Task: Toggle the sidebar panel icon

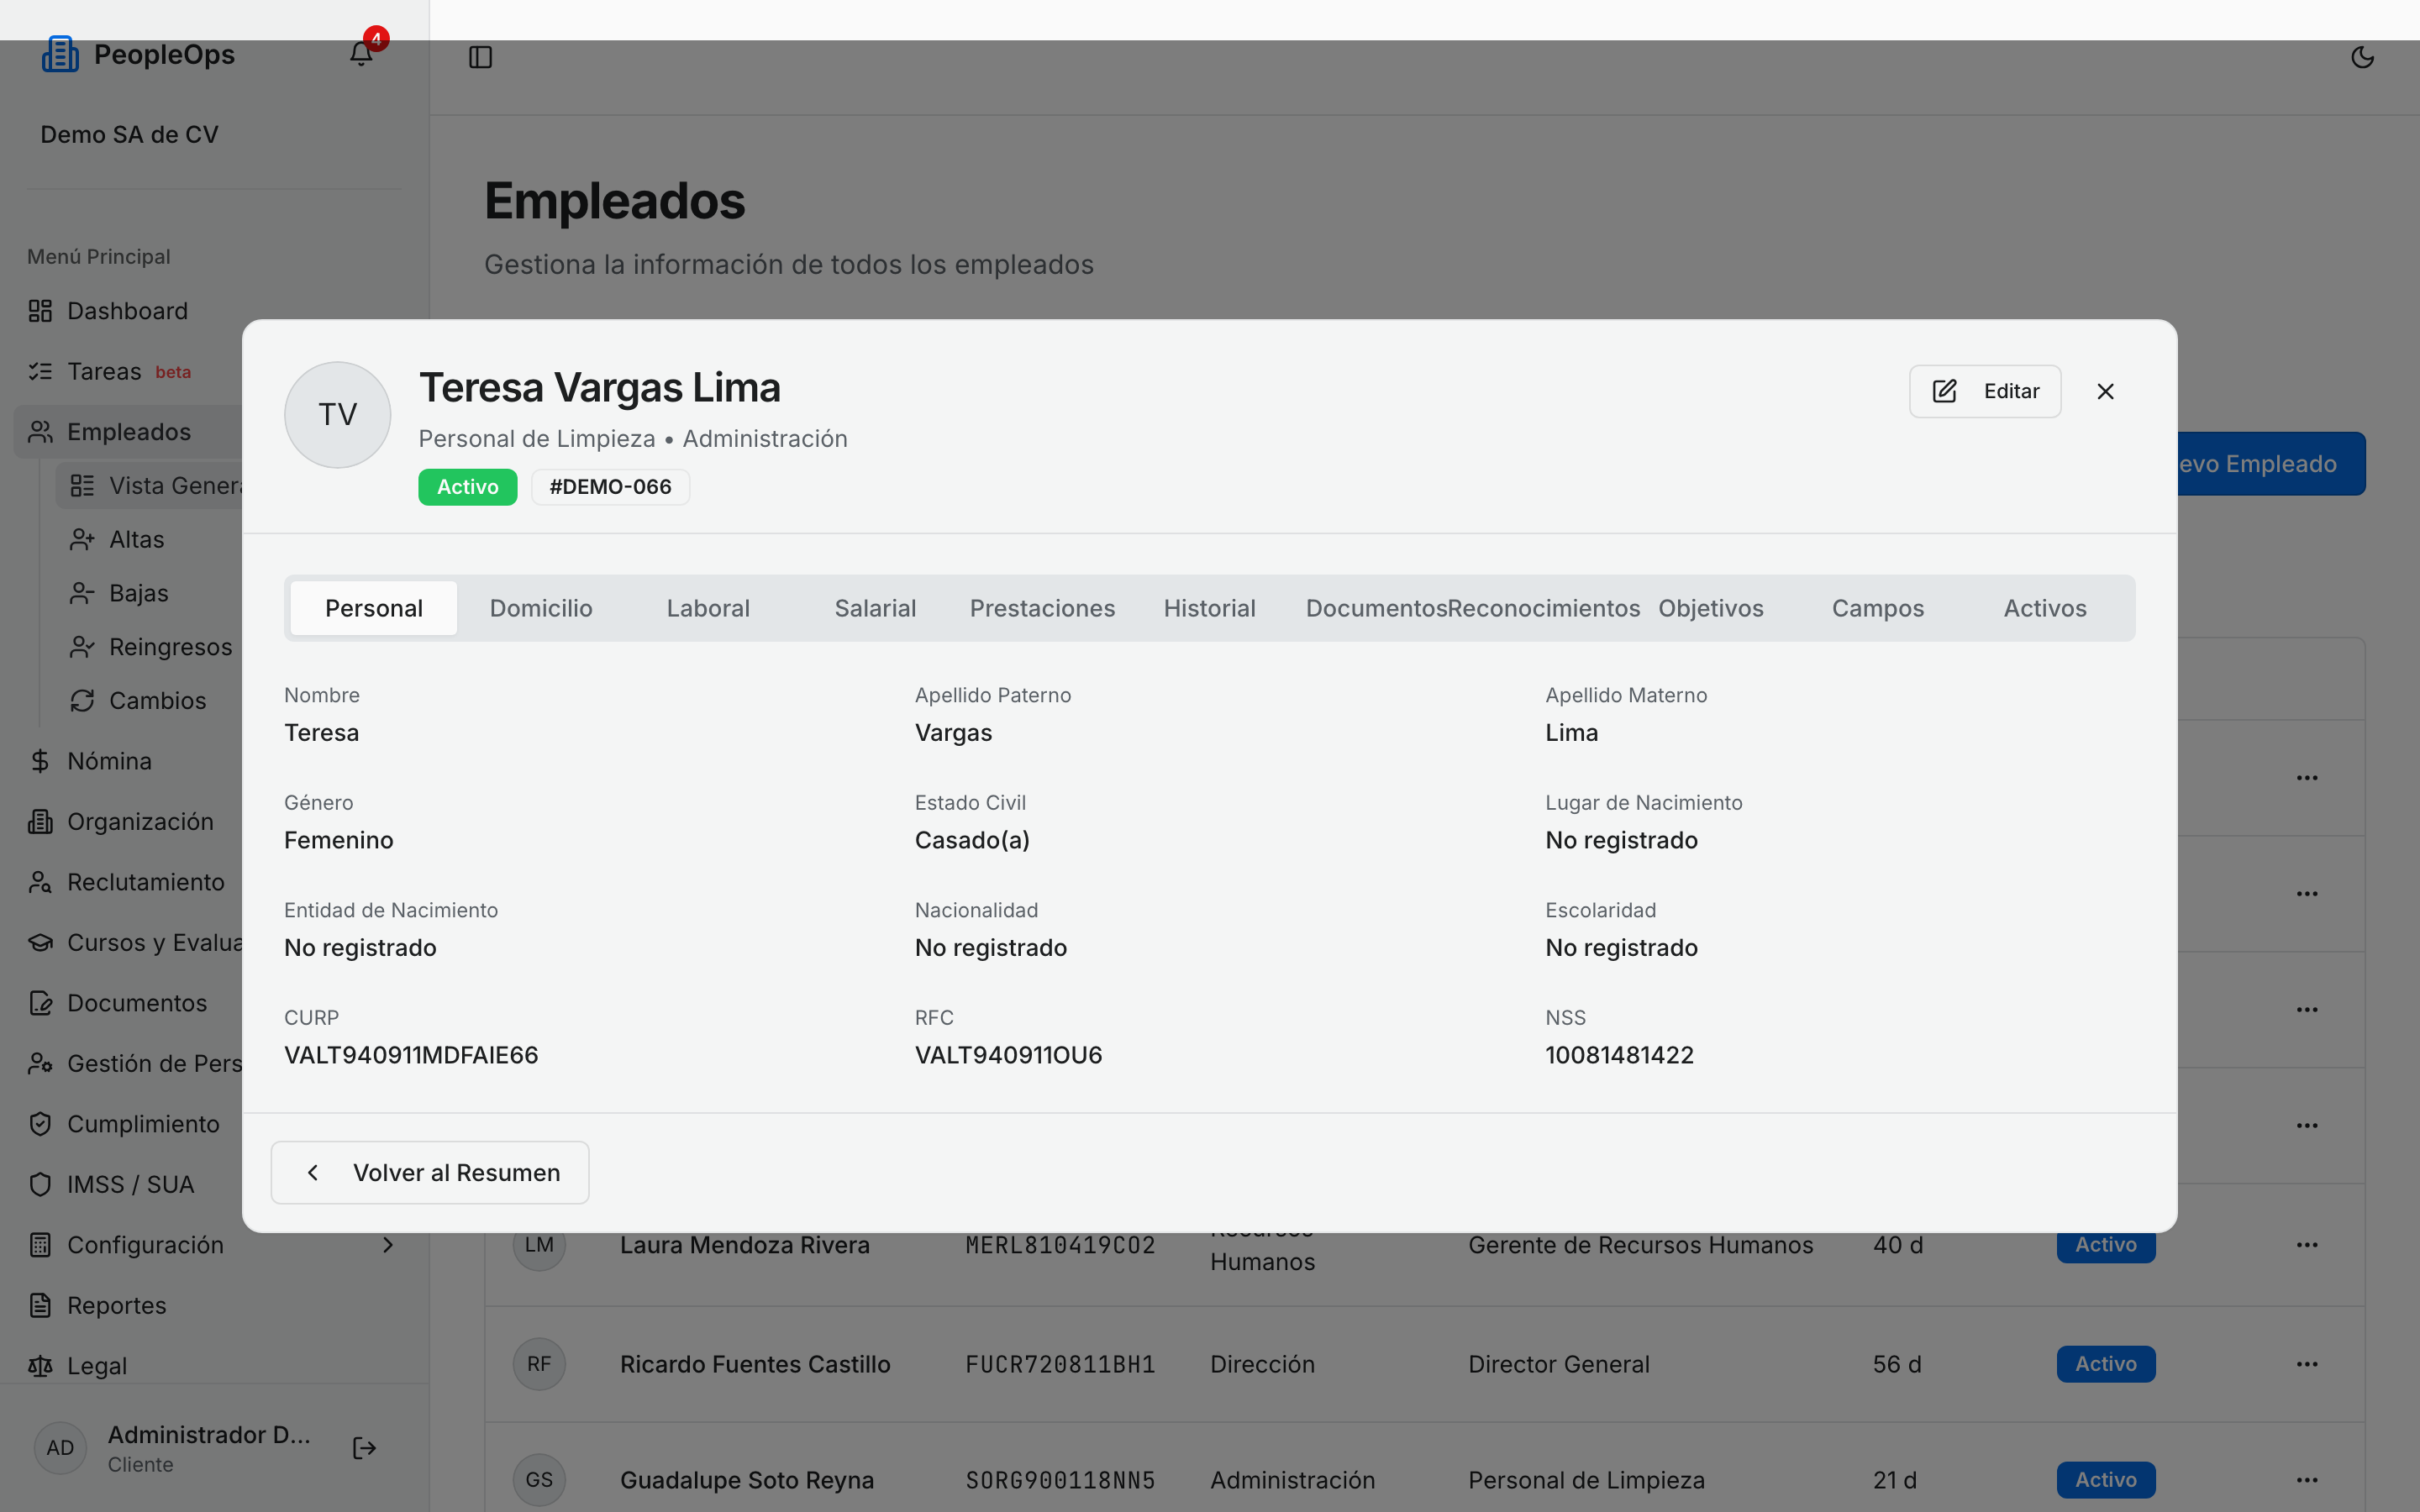Action: tap(480, 57)
